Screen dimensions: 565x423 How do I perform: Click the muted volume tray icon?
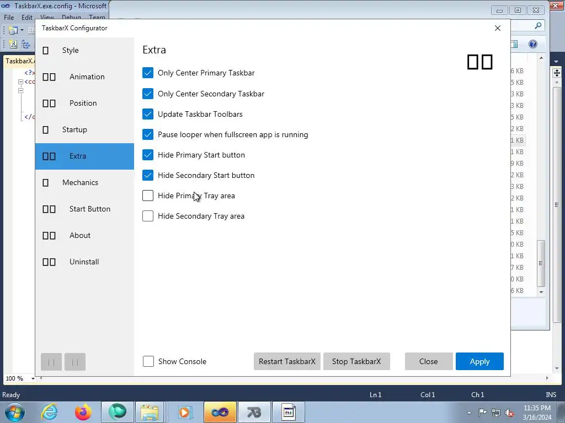click(x=509, y=413)
